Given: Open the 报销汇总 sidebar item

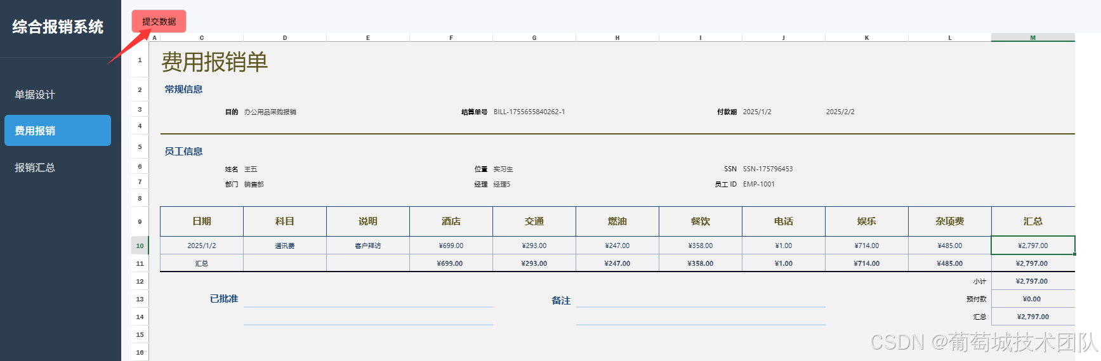Looking at the screenshot, I should click(35, 167).
